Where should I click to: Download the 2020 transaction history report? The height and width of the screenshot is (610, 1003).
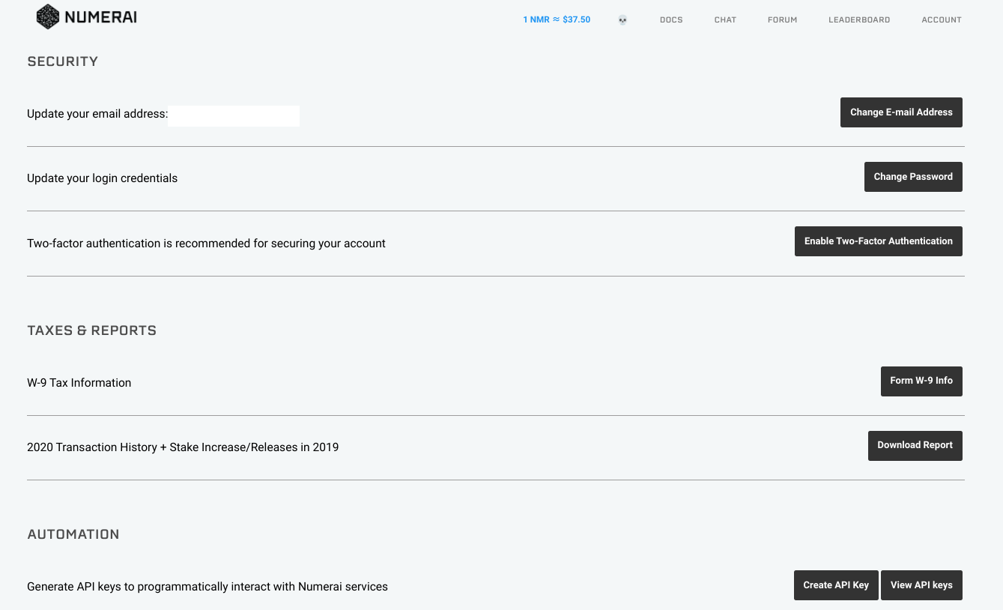click(915, 445)
